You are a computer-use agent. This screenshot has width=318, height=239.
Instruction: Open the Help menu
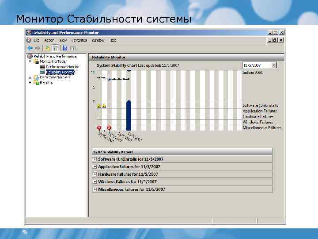click(113, 40)
